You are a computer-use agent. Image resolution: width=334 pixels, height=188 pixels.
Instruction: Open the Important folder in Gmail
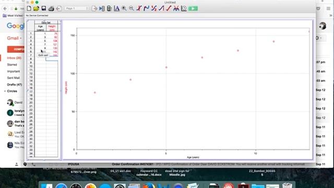pyautogui.click(x=14, y=72)
